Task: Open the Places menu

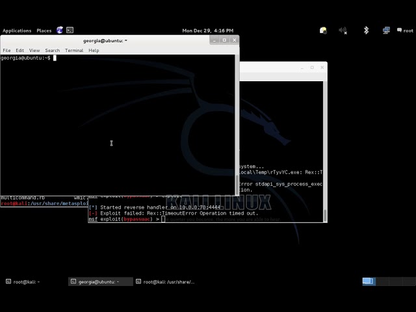Action: (44, 31)
